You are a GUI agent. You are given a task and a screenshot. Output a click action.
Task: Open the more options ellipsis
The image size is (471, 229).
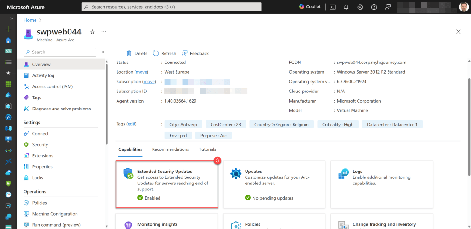tap(104, 32)
